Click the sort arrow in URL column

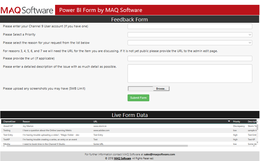click(229, 121)
